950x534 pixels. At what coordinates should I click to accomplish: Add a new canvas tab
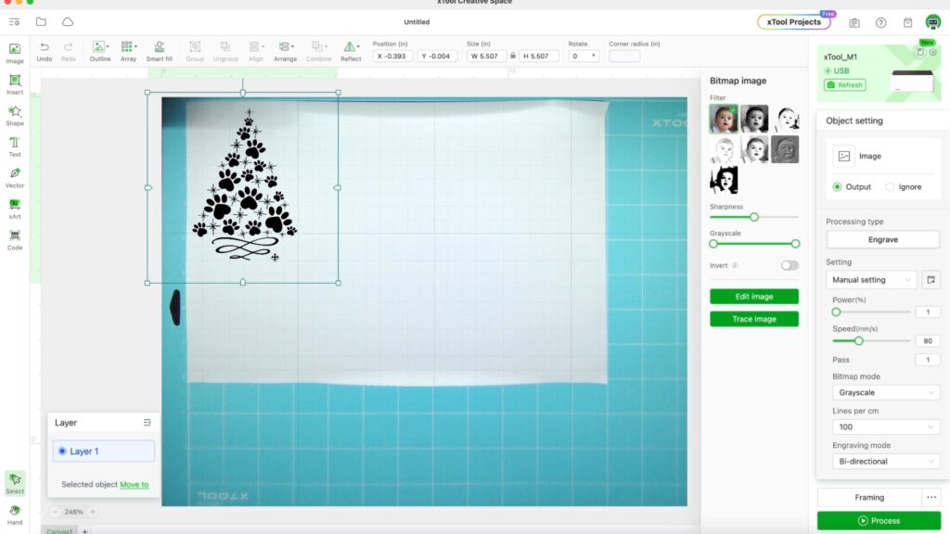point(84,531)
